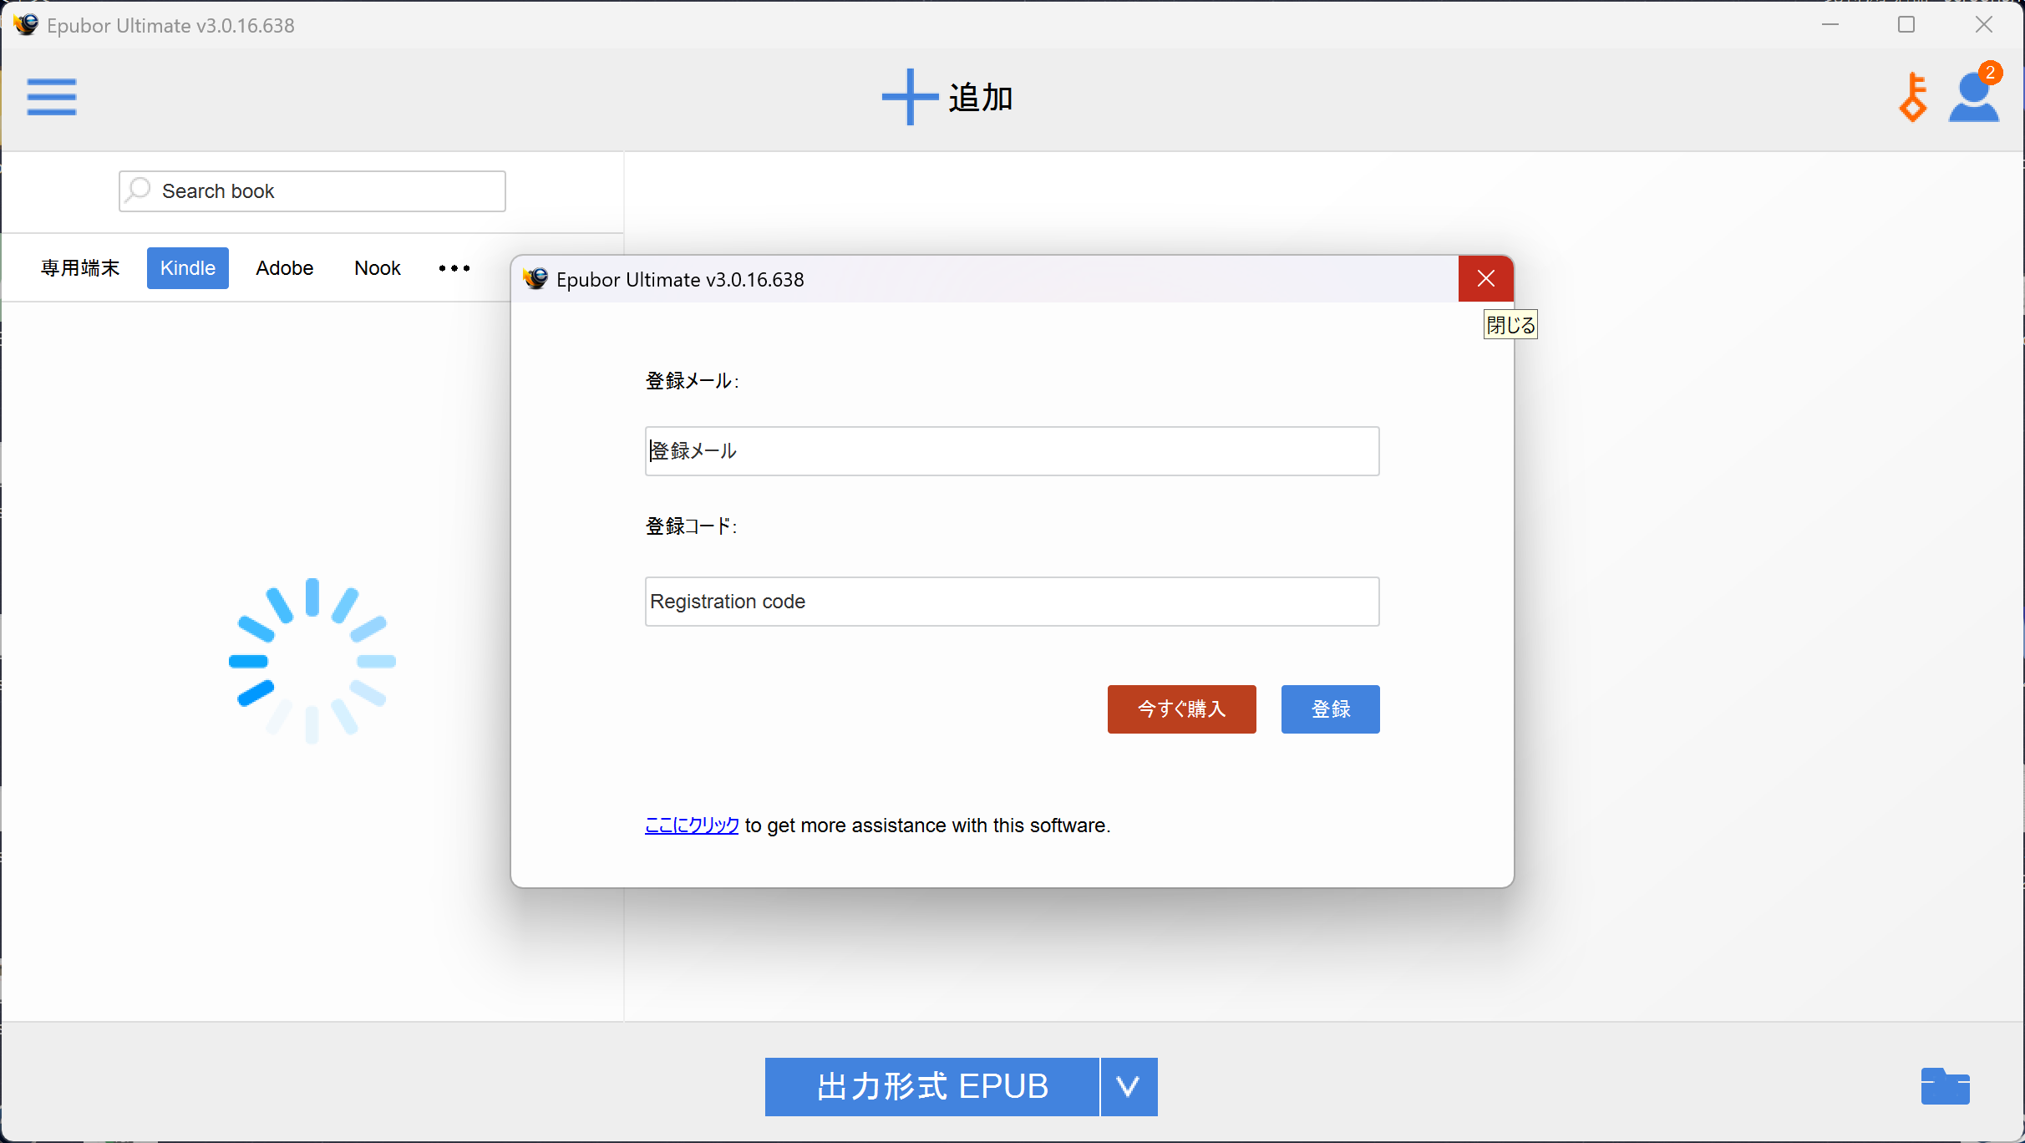The image size is (2025, 1143).
Task: Close the registration dialog
Action: pos(1485,279)
